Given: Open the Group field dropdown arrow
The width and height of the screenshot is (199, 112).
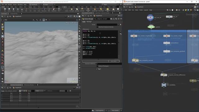Looking at the screenshot, I should (118, 25).
